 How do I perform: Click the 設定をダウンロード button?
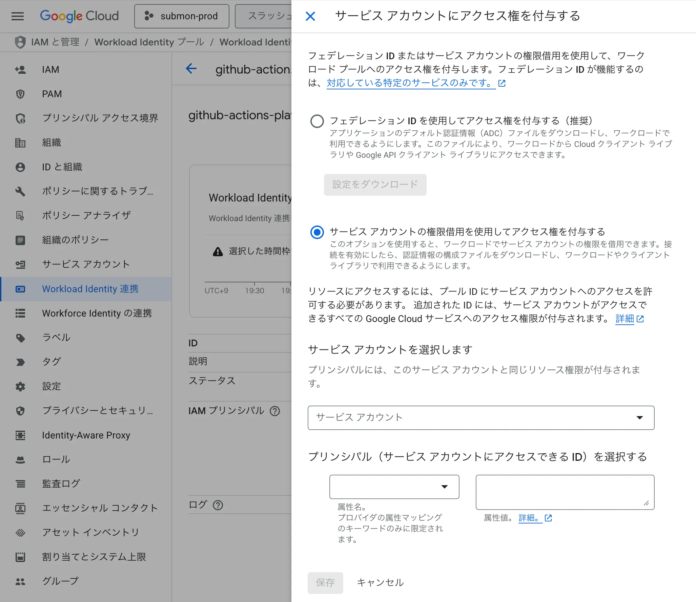tap(375, 185)
